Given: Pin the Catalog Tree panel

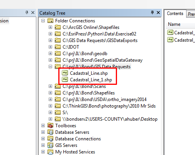Looking at the screenshot, I should point(152,13).
